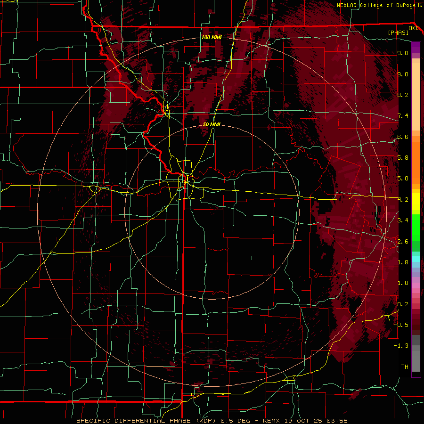Click the 8.2 legend value

(403, 95)
